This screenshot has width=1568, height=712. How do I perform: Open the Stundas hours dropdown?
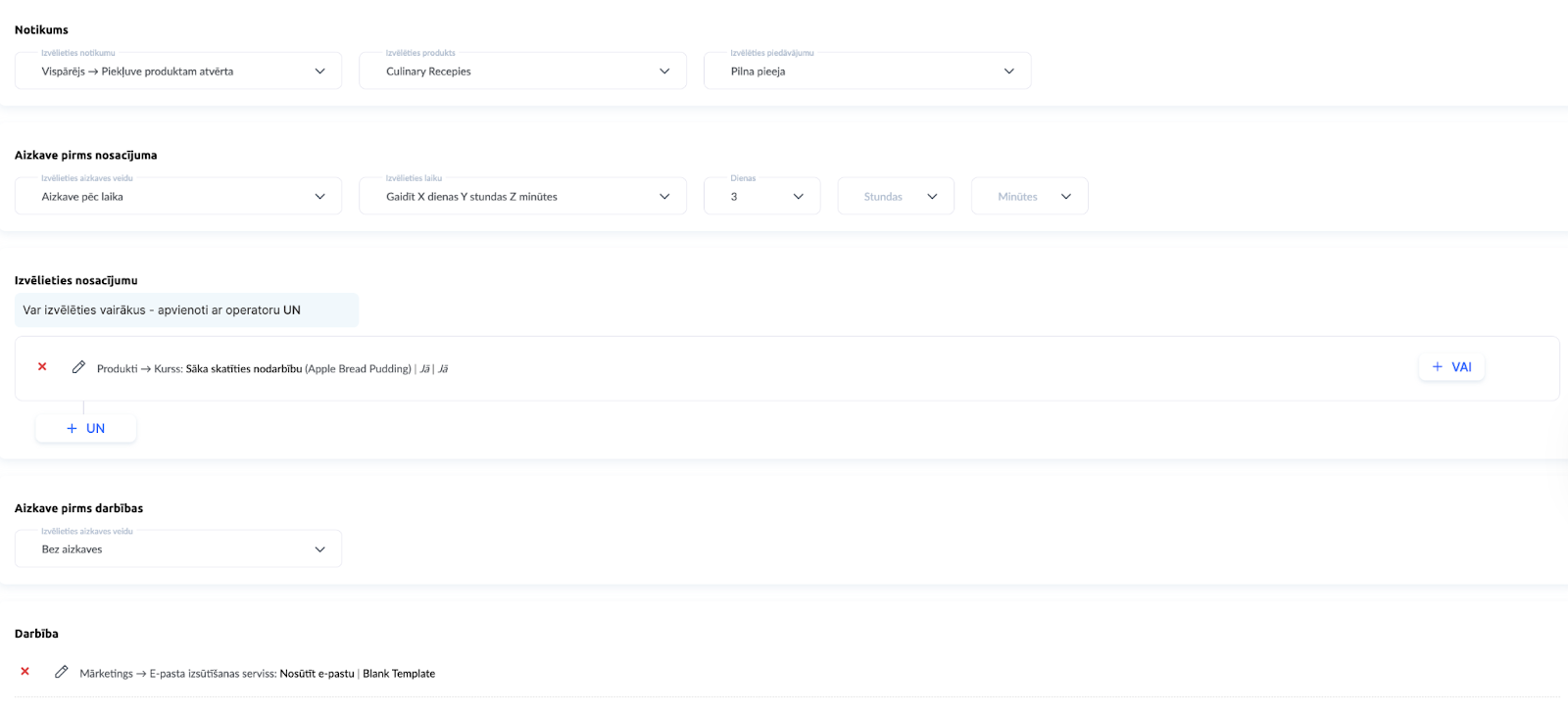tap(896, 197)
